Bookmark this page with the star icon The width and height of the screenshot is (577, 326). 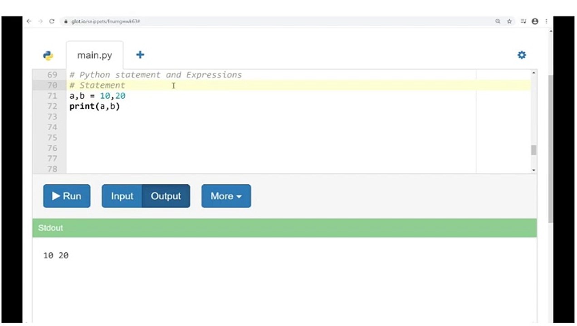(509, 21)
